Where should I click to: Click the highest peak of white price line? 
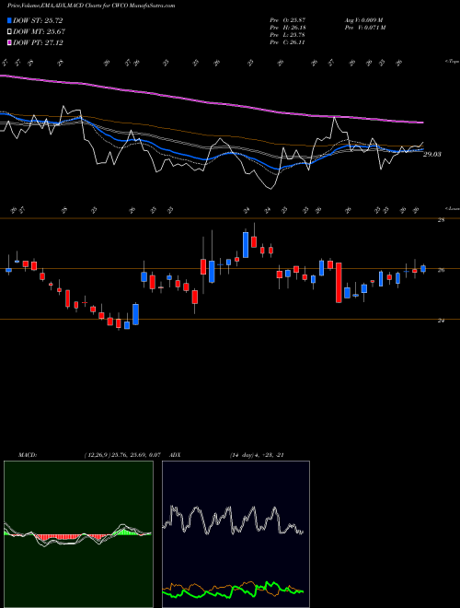63,106
